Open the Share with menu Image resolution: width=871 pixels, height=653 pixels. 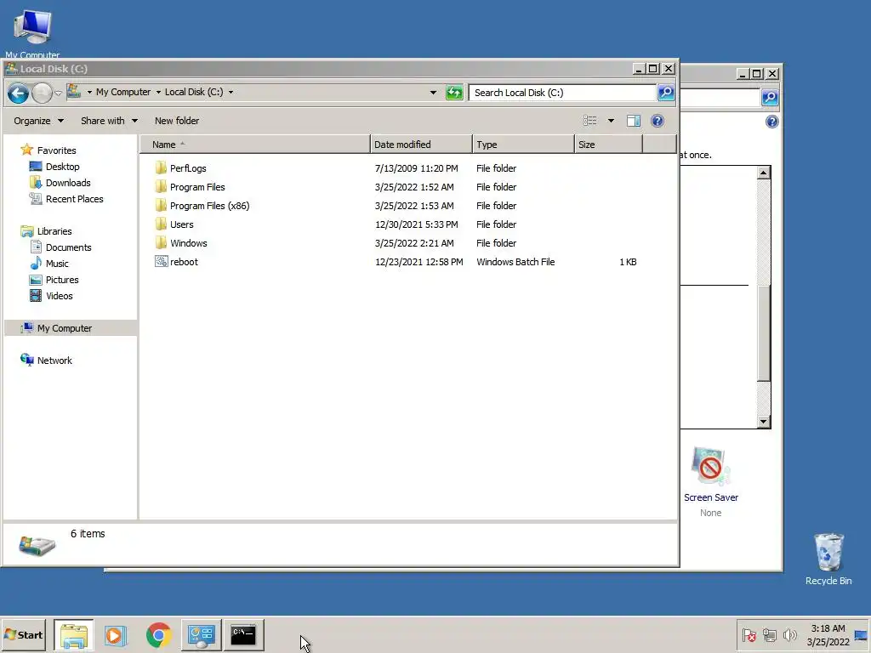[110, 121]
